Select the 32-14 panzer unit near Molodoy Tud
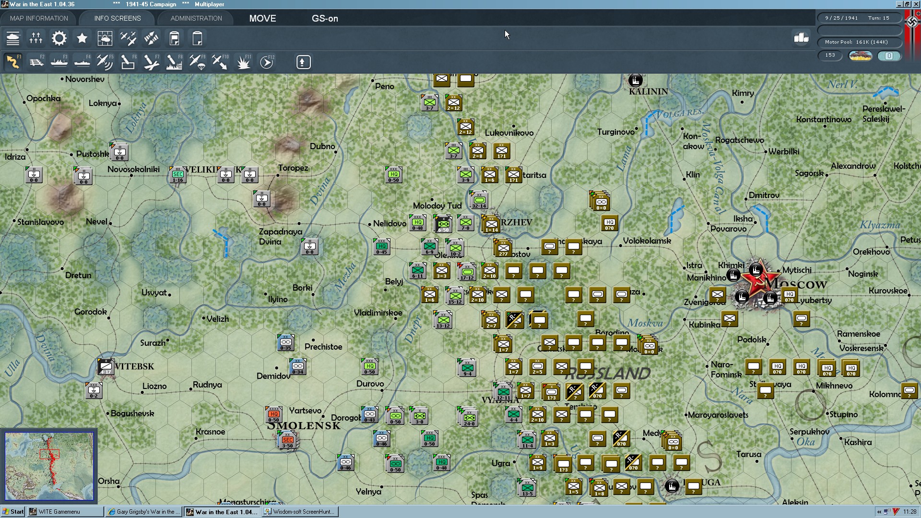This screenshot has height=518, width=921. 479,200
